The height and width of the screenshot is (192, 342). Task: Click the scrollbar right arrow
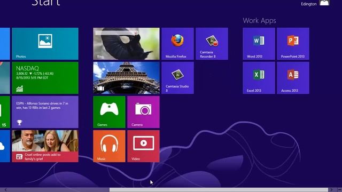[331, 190]
